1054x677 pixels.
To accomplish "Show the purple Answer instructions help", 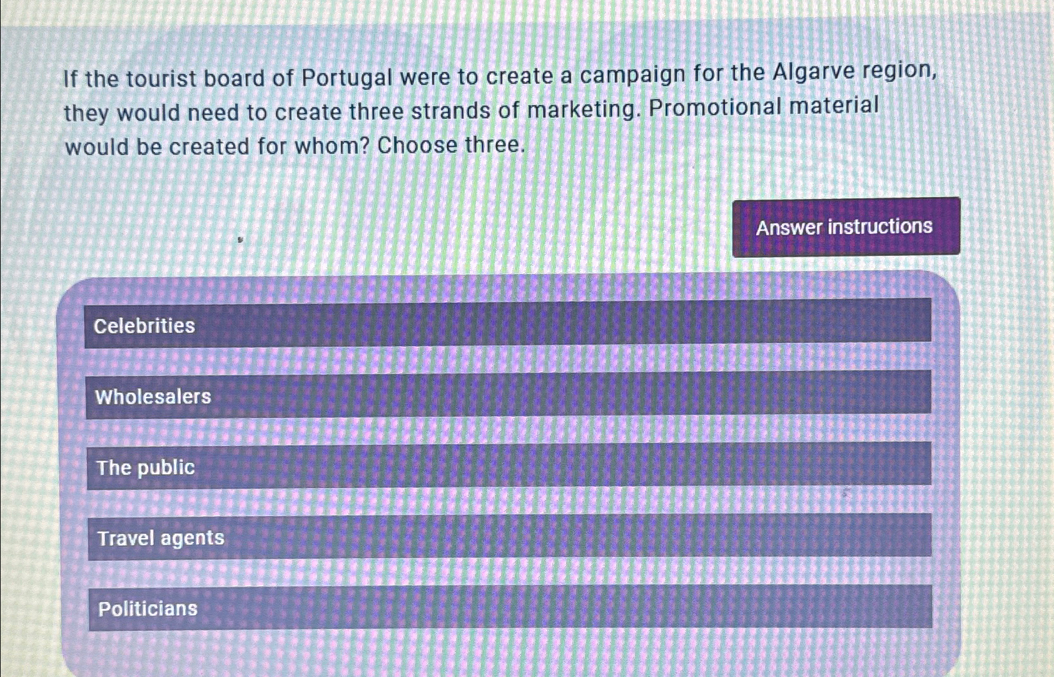I will coord(846,227).
